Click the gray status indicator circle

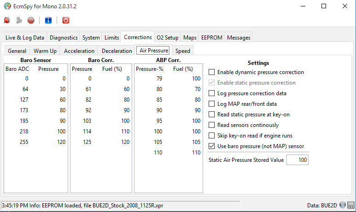pos(343,205)
